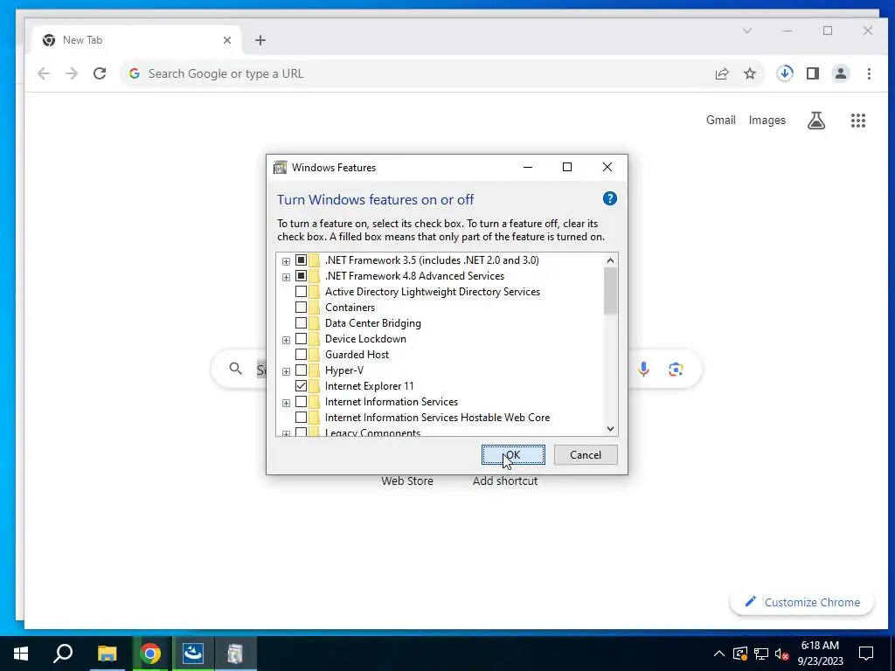Viewport: 895px width, 671px height.
Task: Open Chrome downloads icon
Action: [785, 73]
